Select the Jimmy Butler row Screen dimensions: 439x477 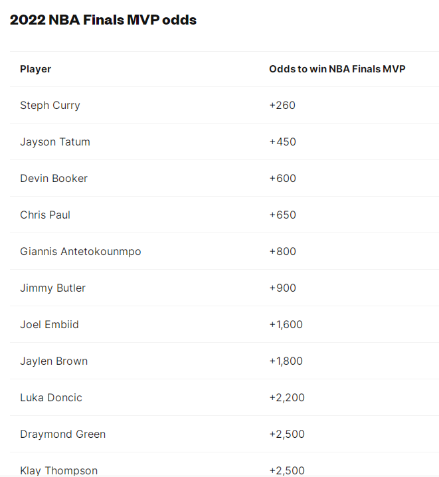point(224,288)
